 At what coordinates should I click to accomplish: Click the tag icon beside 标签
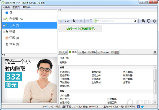click(7, 32)
